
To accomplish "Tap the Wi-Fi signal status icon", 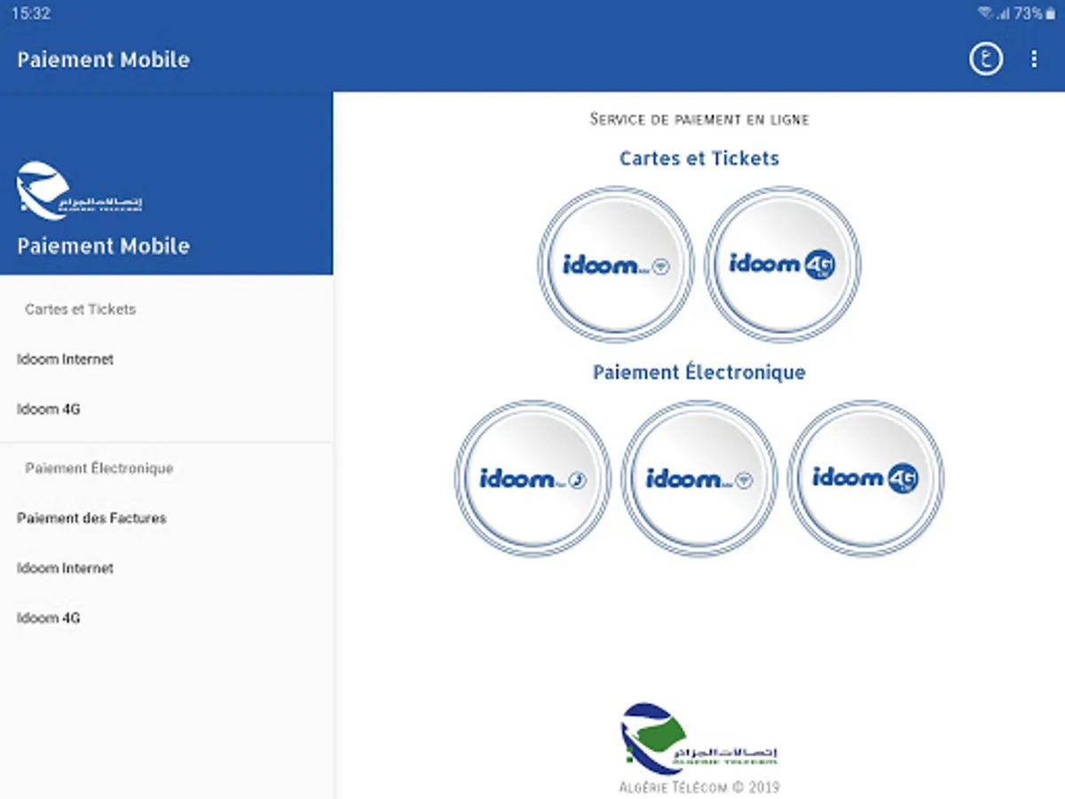I will (x=985, y=13).
